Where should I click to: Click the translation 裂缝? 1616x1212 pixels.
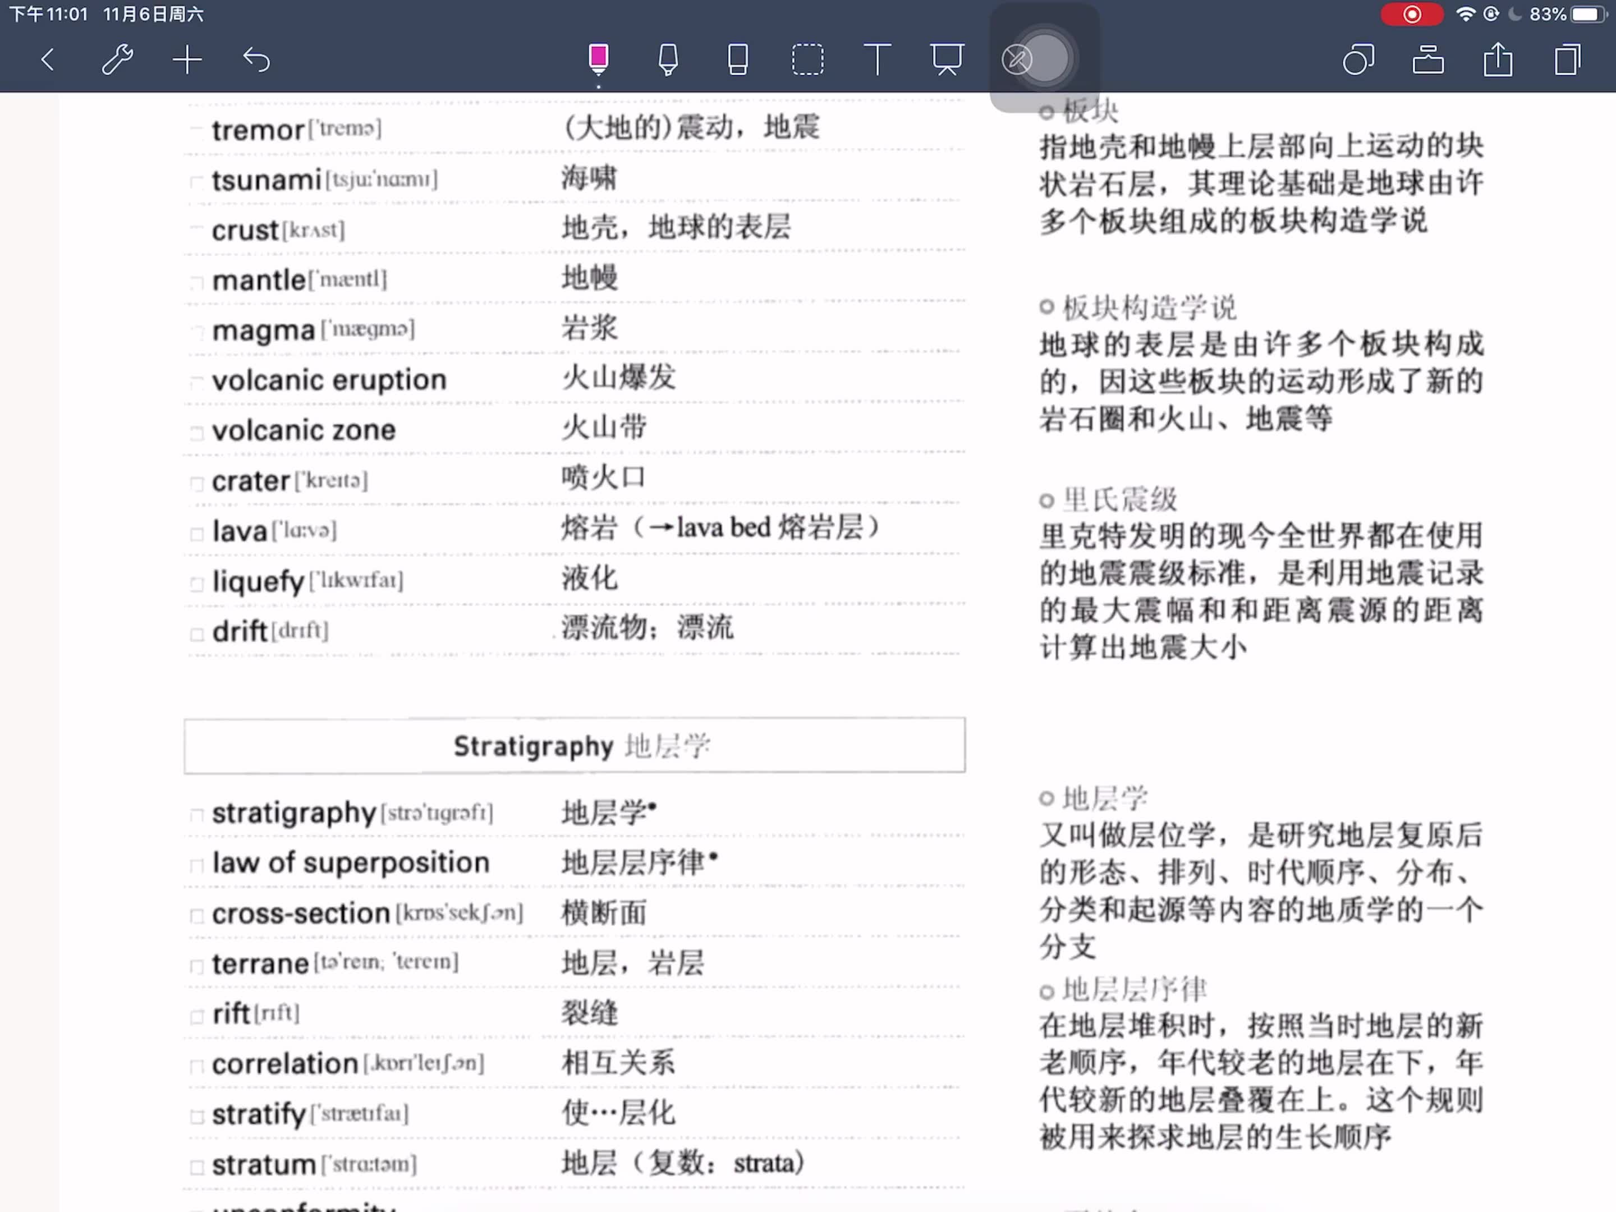[589, 1013]
